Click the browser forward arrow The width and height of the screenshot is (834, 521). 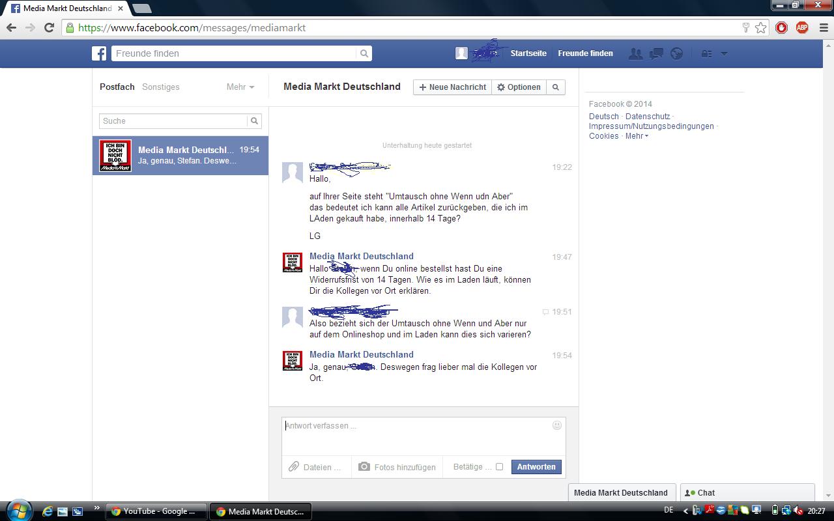coord(30,27)
